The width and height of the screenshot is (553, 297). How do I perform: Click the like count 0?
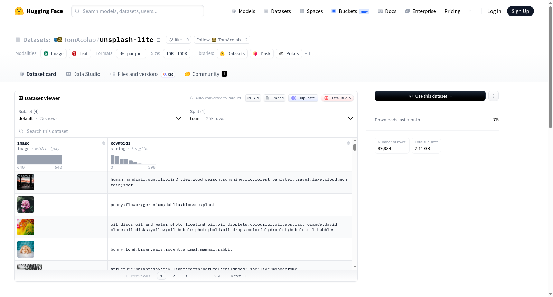pos(187,40)
